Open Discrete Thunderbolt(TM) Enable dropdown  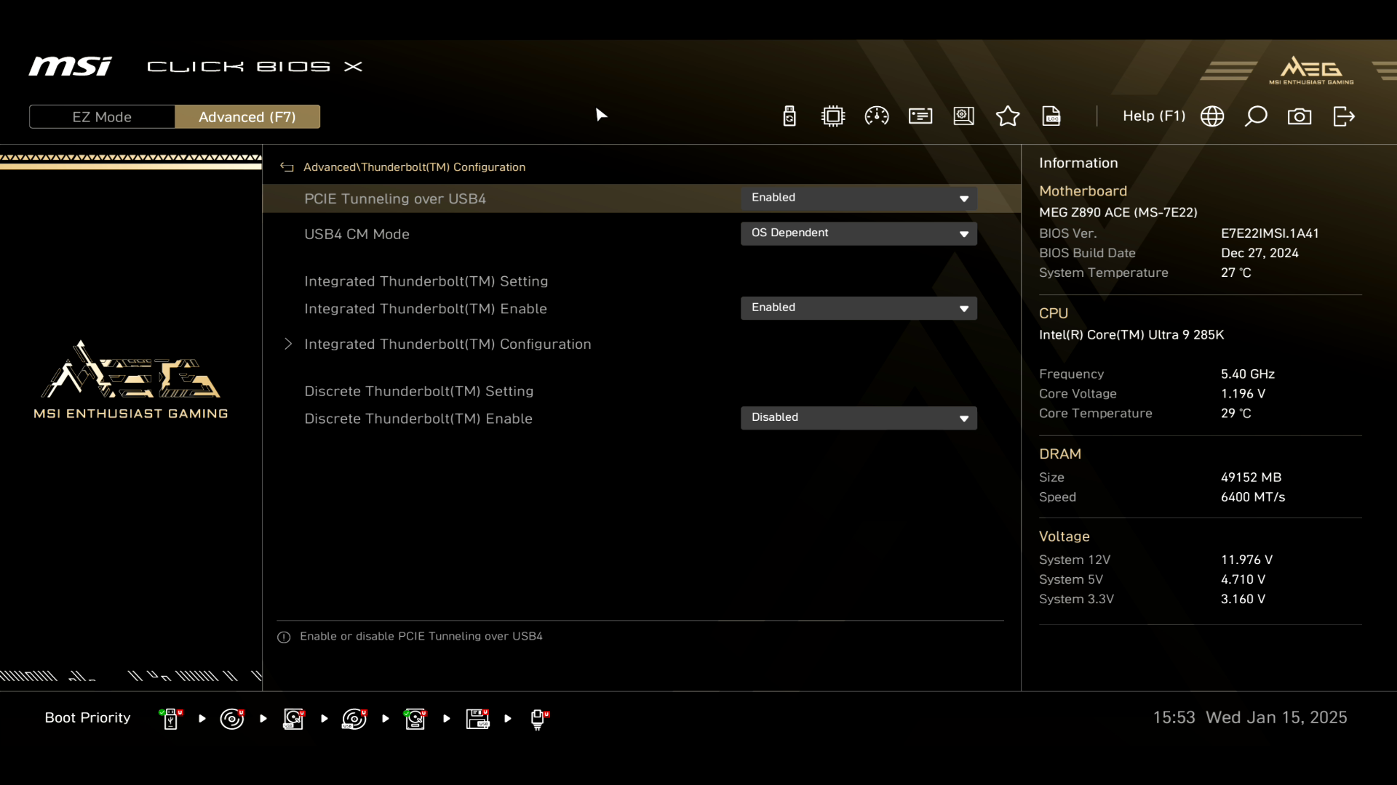[x=859, y=418]
